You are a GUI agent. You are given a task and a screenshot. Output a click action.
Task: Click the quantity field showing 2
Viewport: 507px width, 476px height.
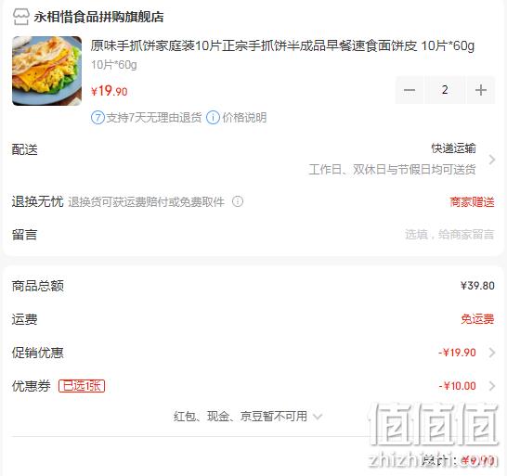pos(445,90)
